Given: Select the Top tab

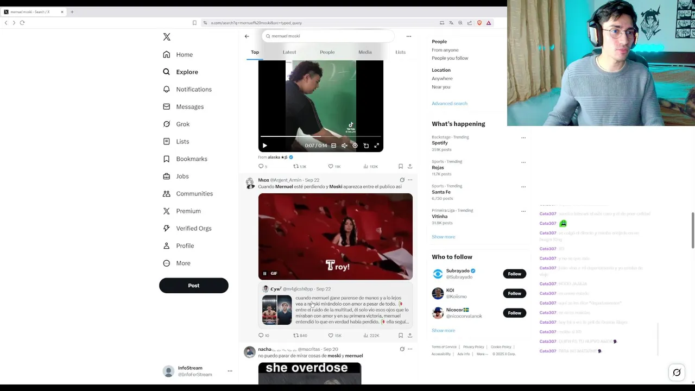Looking at the screenshot, I should coord(255,52).
